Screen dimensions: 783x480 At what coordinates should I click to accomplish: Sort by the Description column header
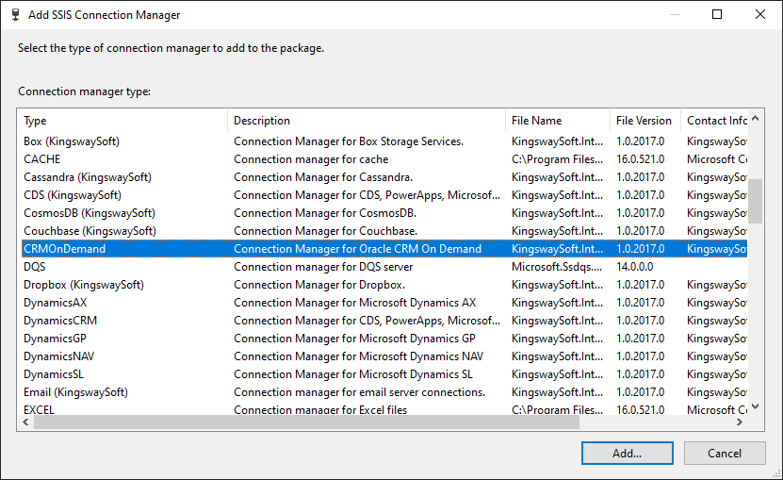click(367, 121)
